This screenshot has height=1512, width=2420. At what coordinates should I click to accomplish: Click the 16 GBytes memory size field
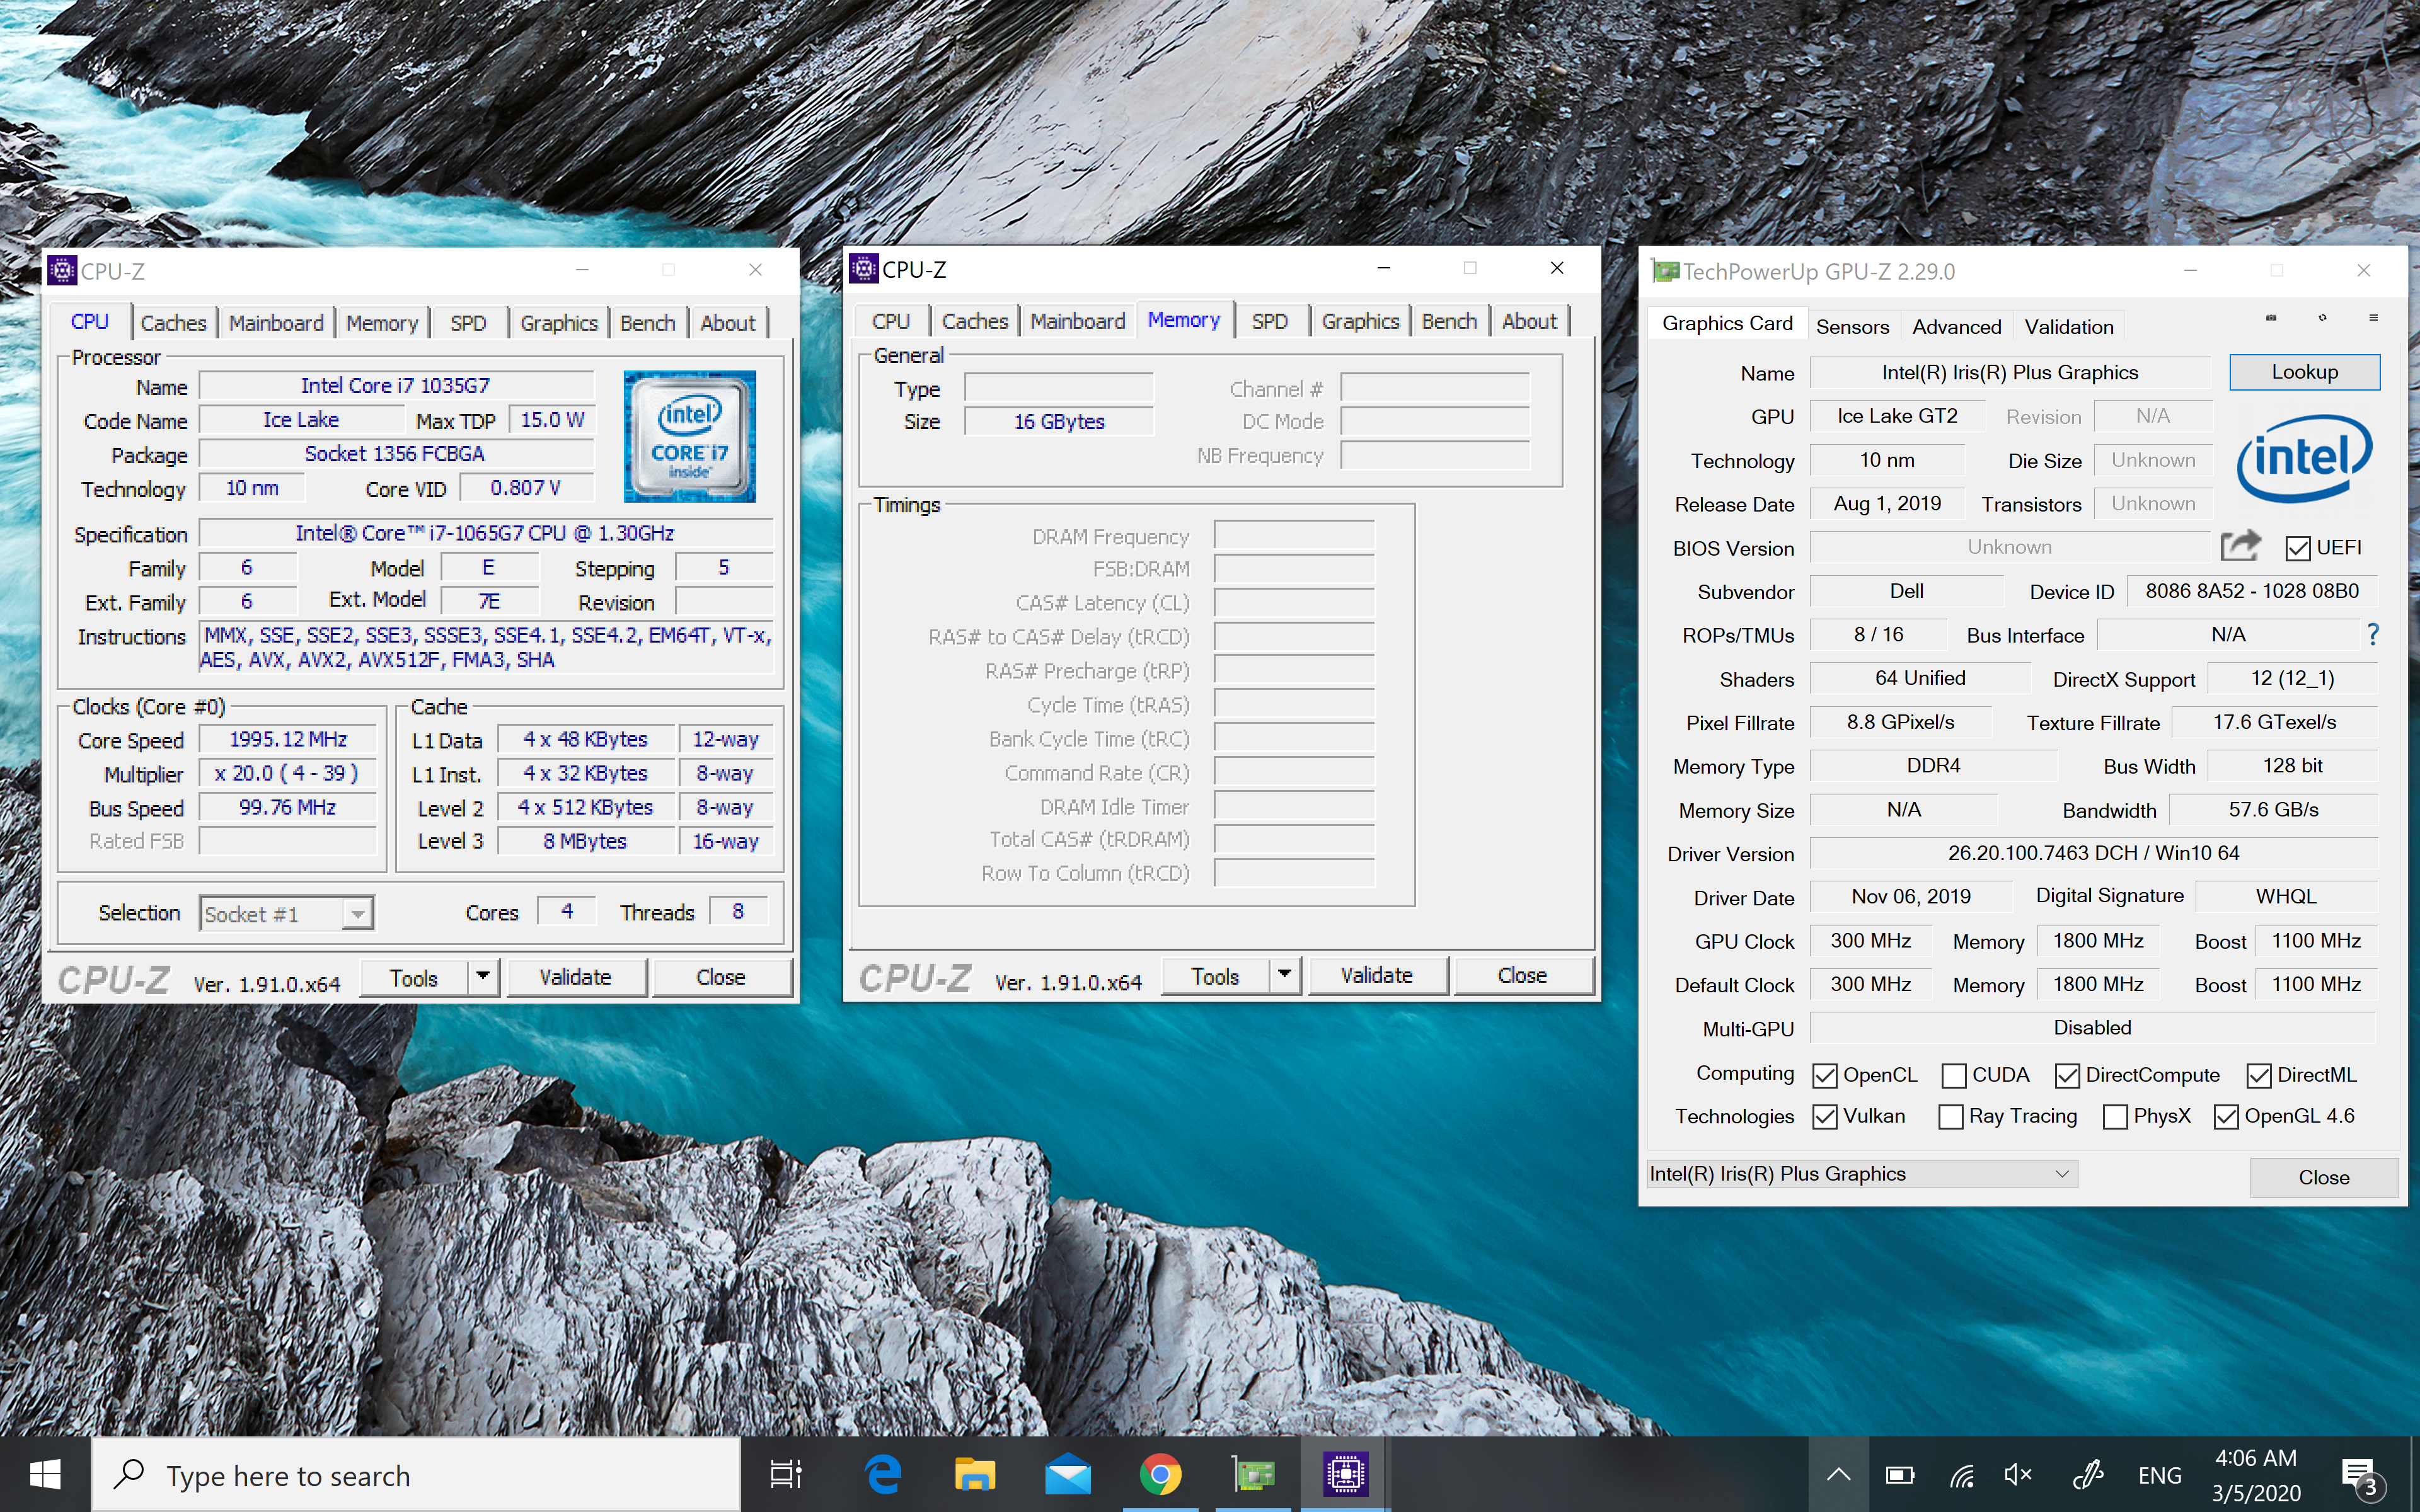tap(1059, 421)
